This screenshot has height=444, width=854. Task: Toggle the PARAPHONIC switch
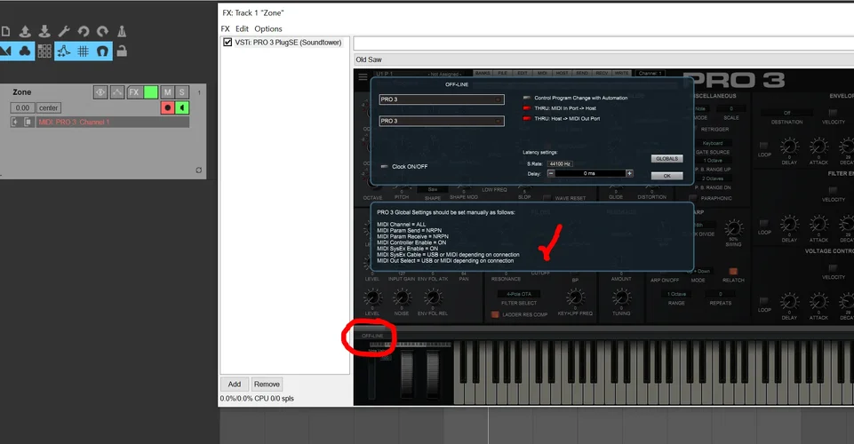[x=693, y=198]
